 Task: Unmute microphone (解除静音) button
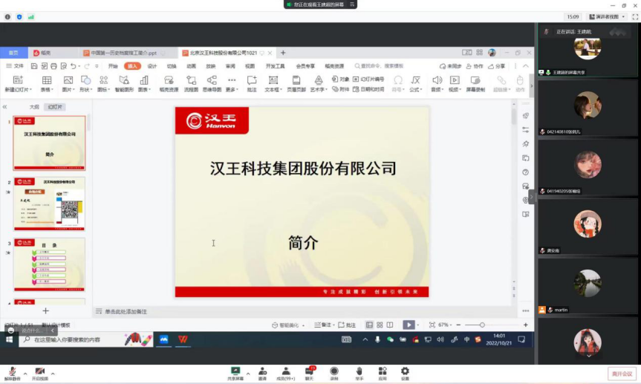[13, 374]
